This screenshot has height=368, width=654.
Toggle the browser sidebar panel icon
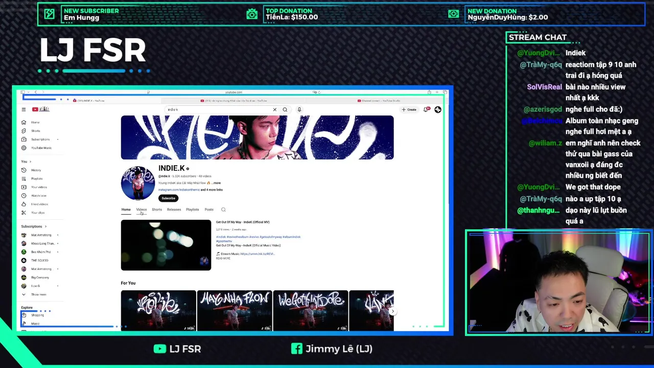(x=23, y=92)
